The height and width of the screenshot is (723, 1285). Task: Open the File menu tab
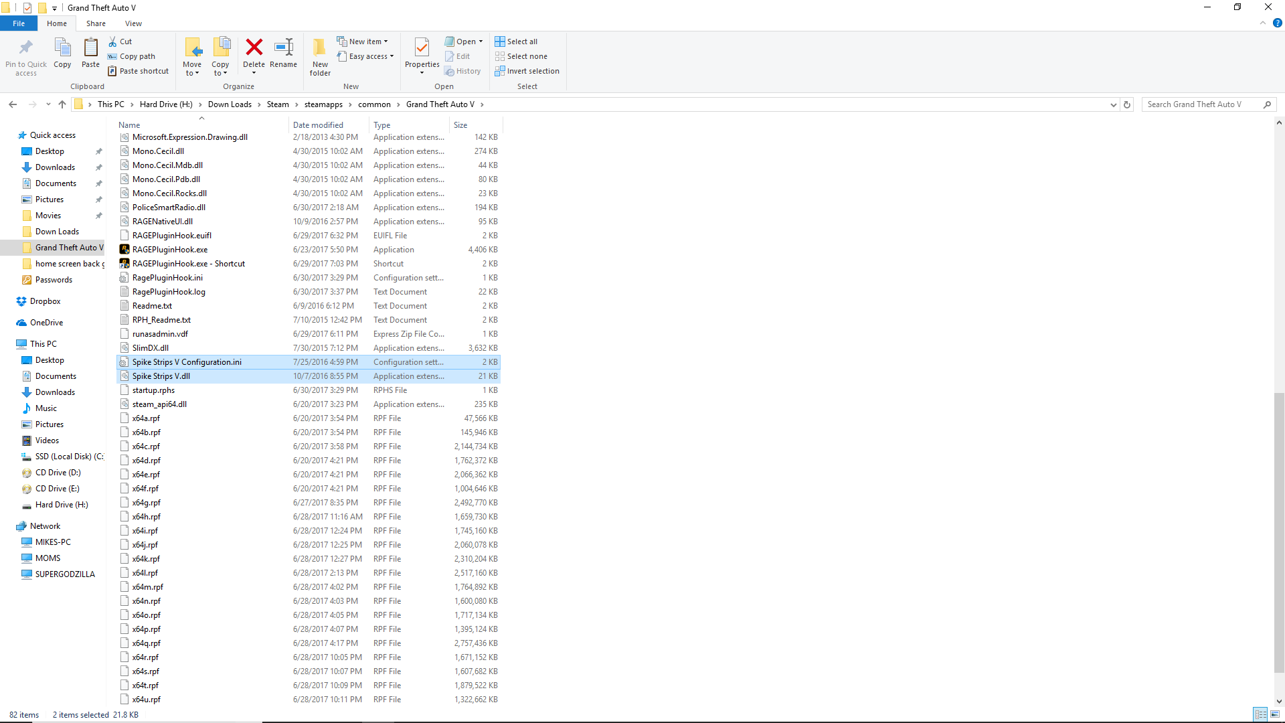(19, 23)
